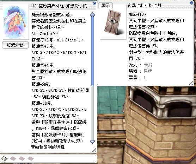Click the line 重量 : 1

137,78
